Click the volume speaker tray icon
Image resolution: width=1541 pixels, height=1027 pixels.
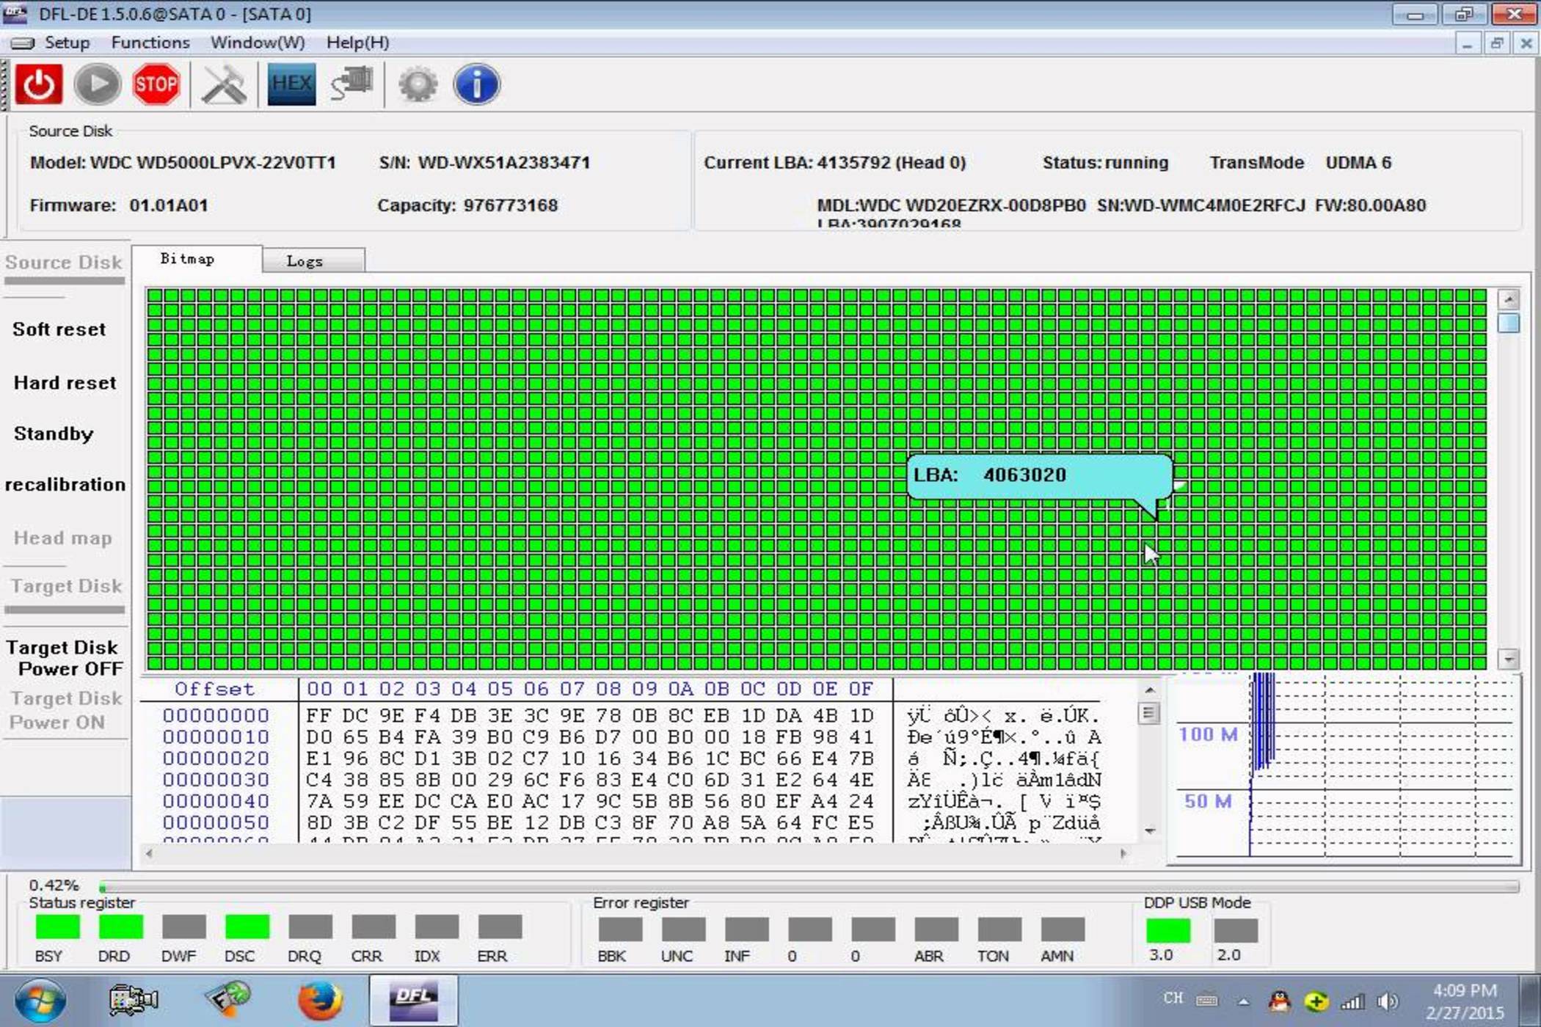[x=1387, y=1001]
